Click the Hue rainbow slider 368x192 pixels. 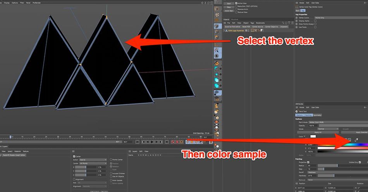click(343, 145)
